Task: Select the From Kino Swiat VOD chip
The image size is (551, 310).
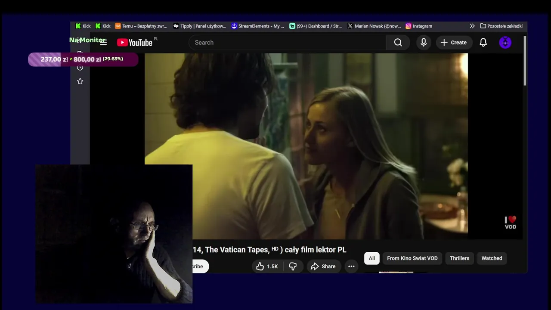Action: pos(412,258)
